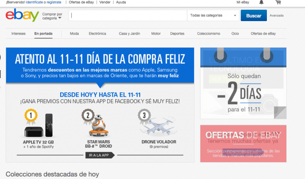Click the second place medal badge
Screen dimensions: 305x179
pos(88,116)
